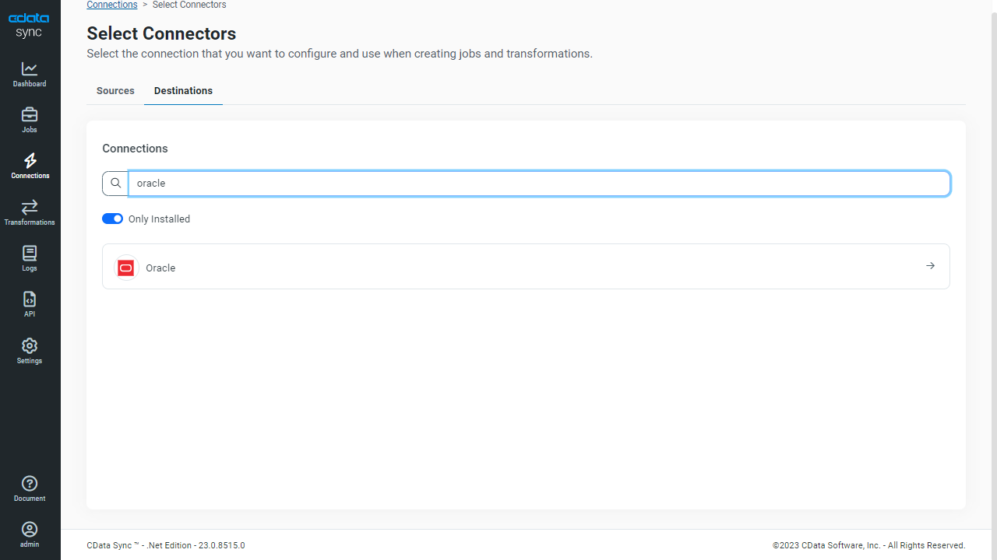This screenshot has width=997, height=560.
Task: Click the search magnifier icon
Action: (x=115, y=183)
